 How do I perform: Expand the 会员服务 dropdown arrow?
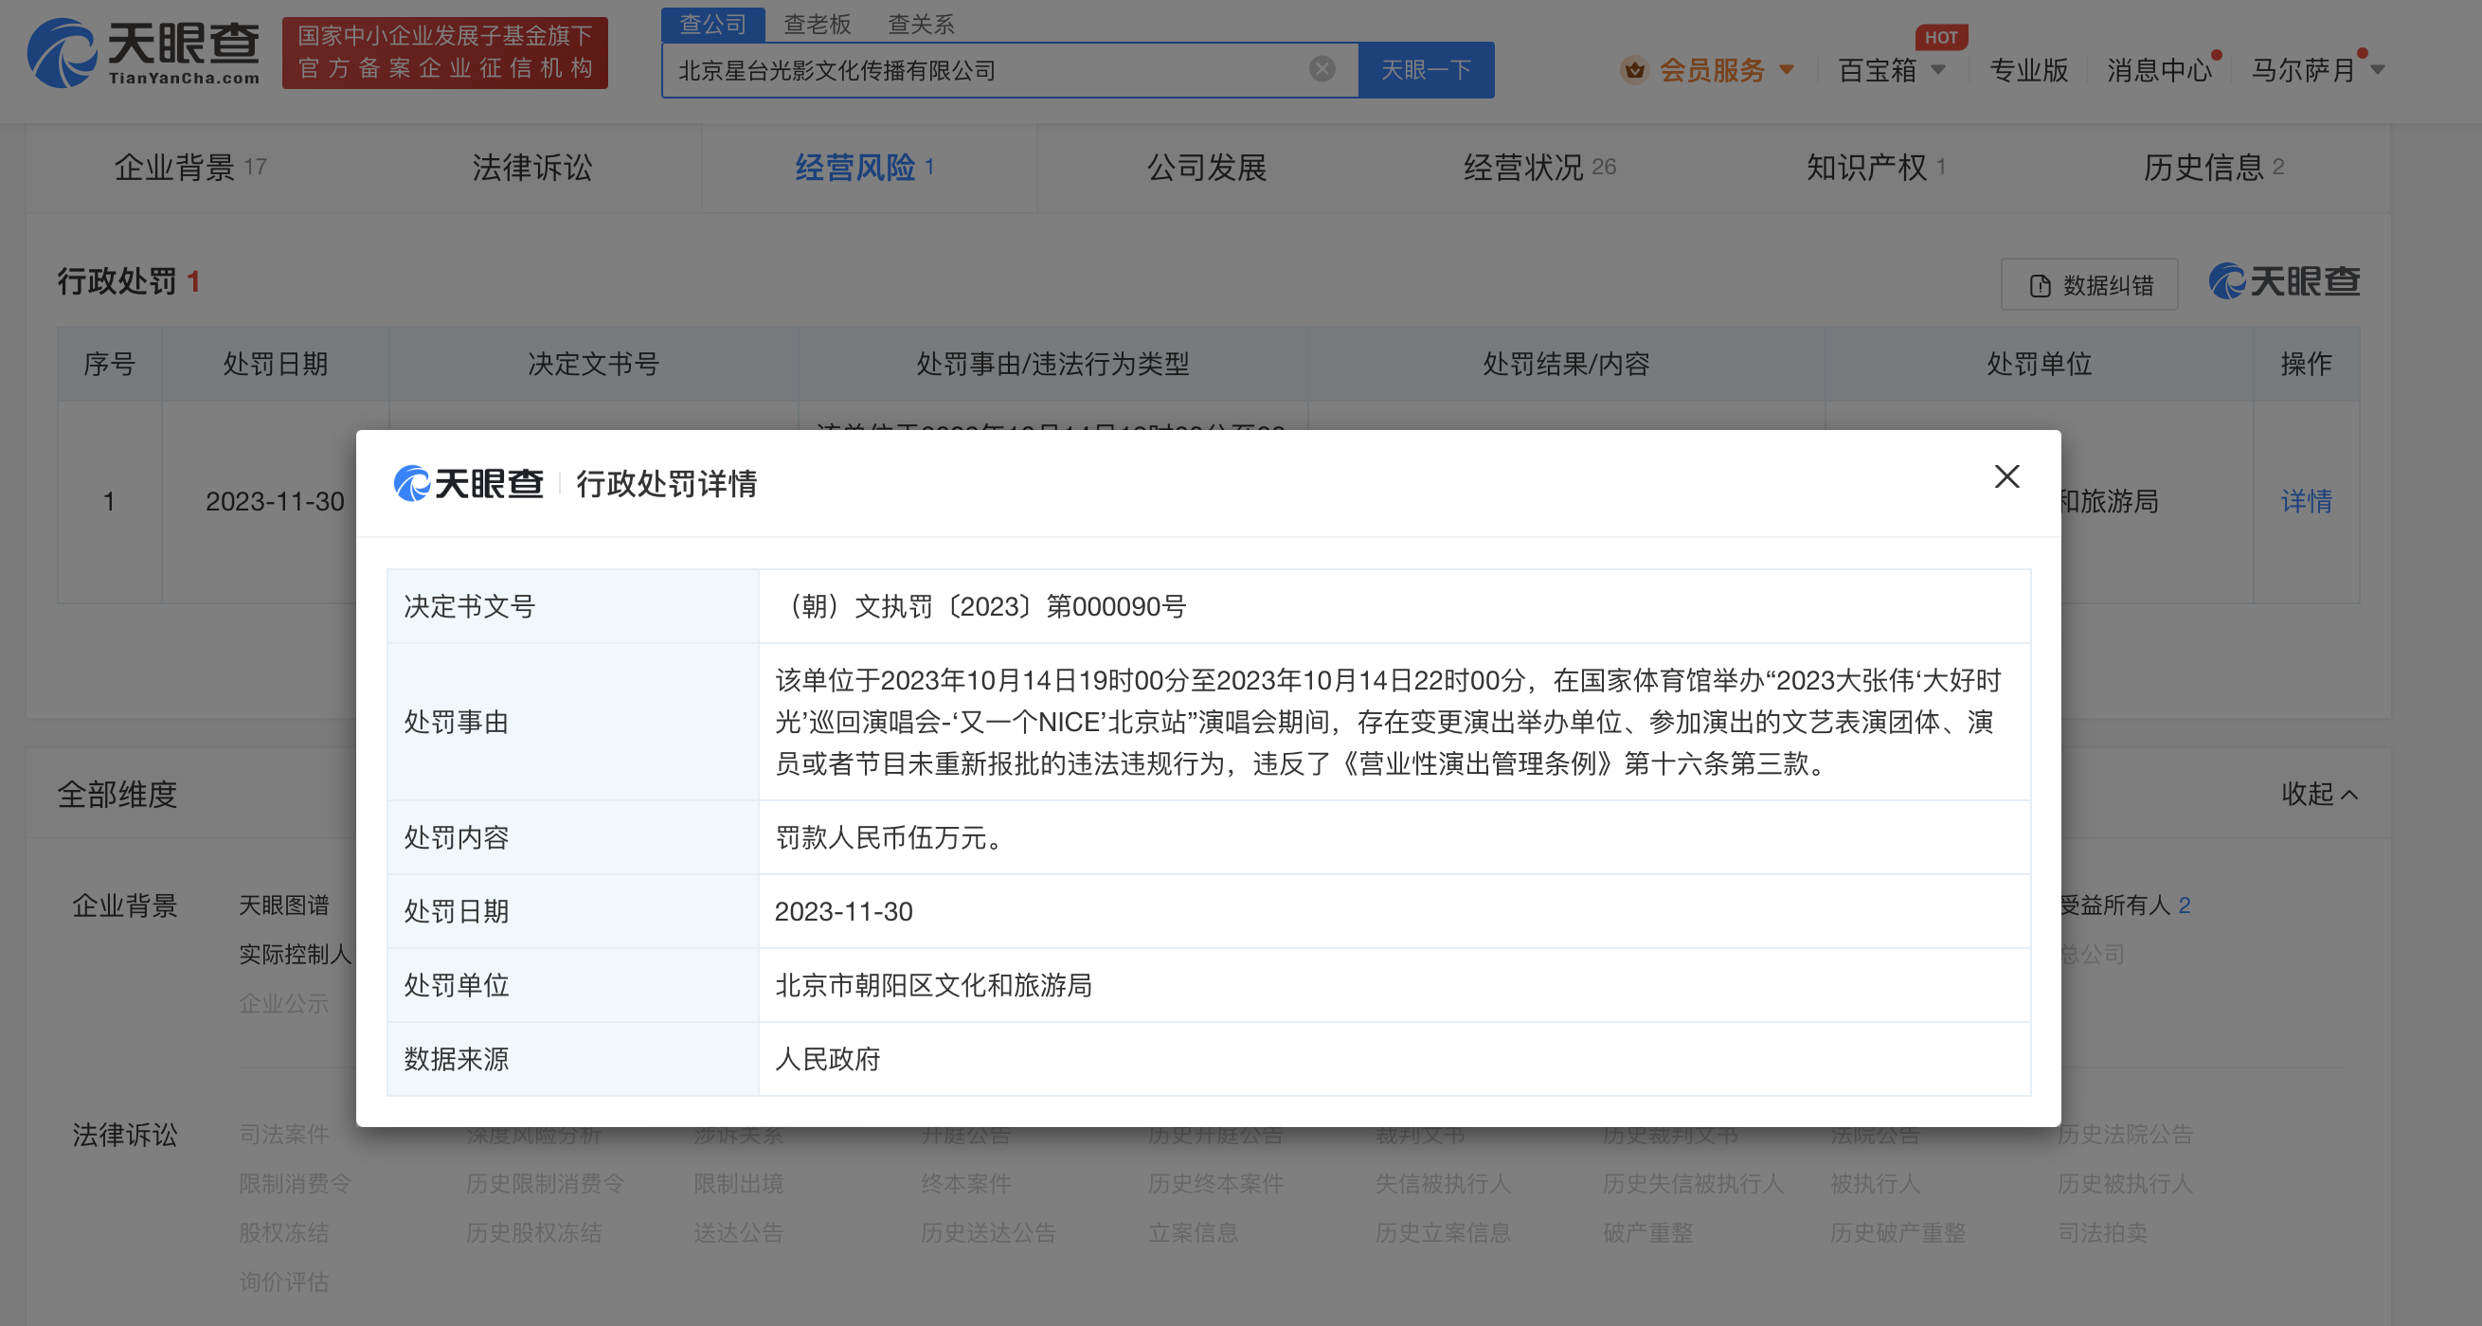tap(1787, 70)
